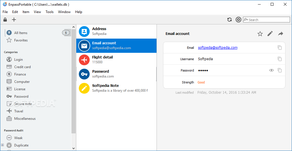Share item using the arrow icon

[x=281, y=33]
